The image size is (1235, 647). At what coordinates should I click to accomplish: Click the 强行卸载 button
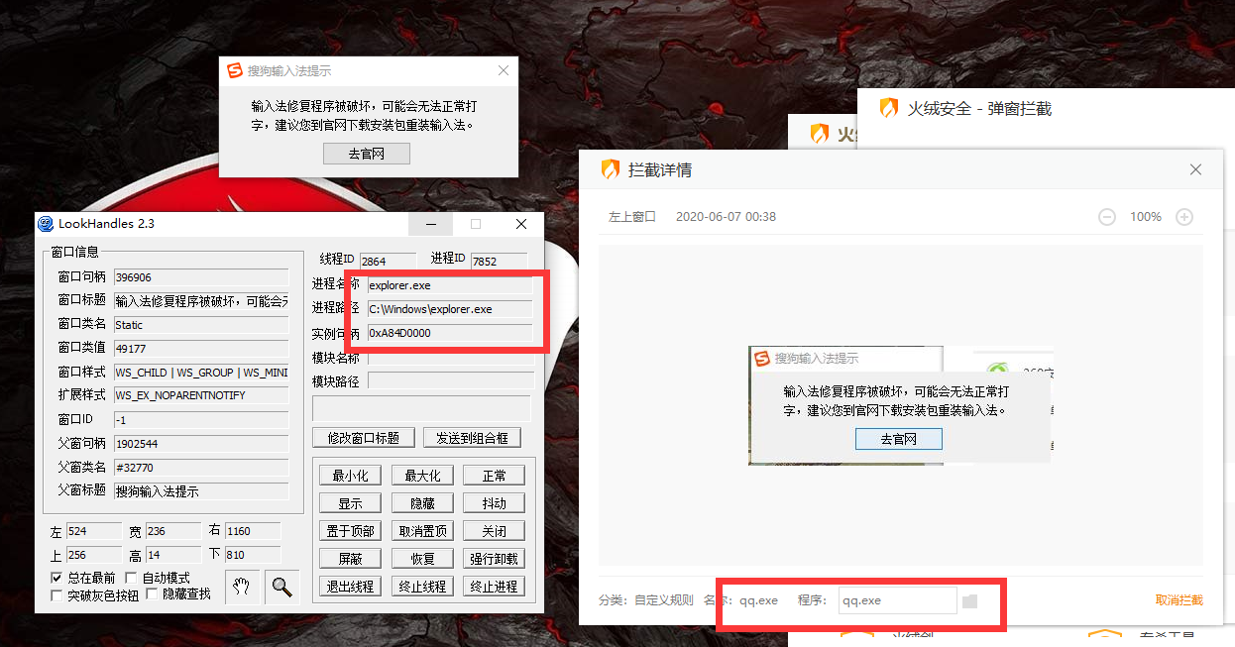click(x=494, y=559)
